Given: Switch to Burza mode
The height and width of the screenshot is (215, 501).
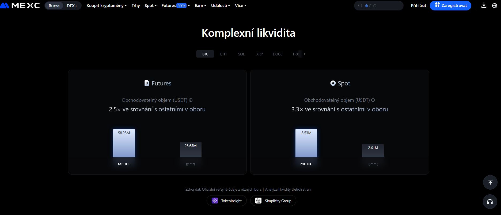Looking at the screenshot, I should pos(54,6).
